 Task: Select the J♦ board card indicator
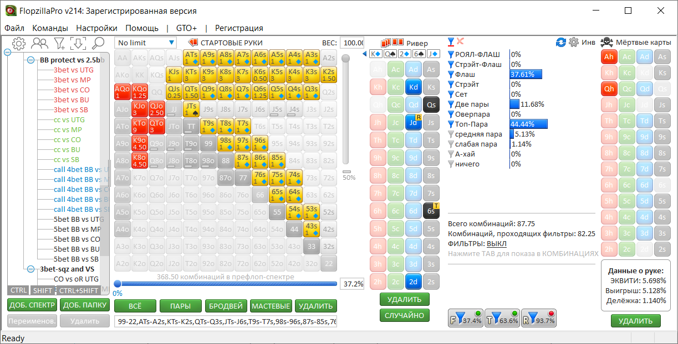pos(433,54)
